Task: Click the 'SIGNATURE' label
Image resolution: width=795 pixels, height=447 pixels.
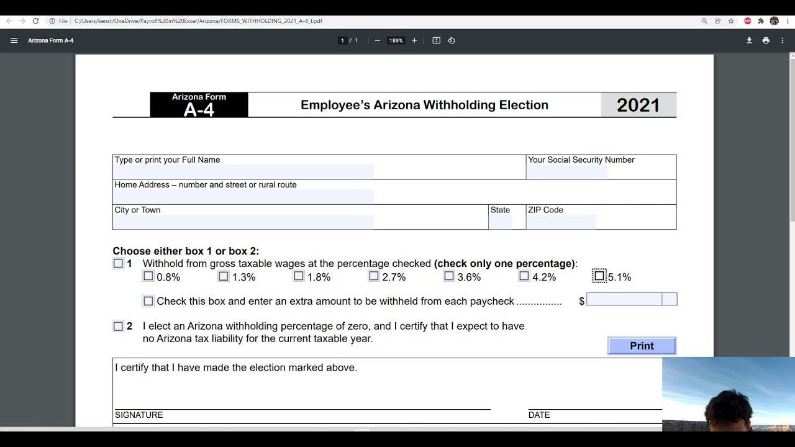Action: 139,415
